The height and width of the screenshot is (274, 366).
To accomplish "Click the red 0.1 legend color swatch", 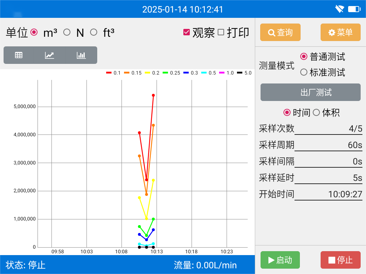I will (108, 73).
